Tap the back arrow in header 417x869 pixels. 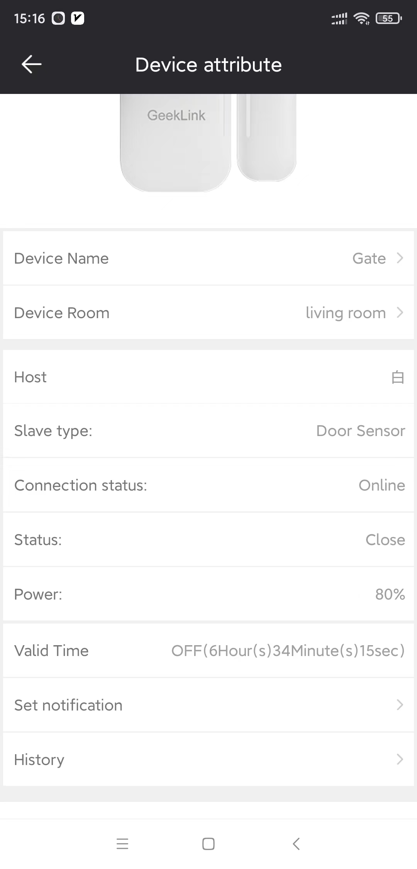coord(32,64)
